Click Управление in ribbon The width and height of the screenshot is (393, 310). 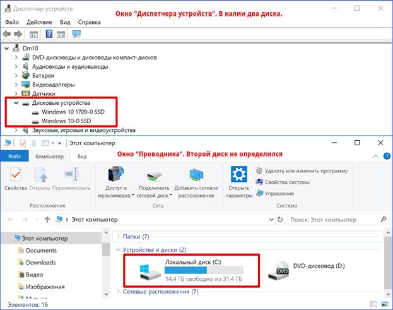274,193
